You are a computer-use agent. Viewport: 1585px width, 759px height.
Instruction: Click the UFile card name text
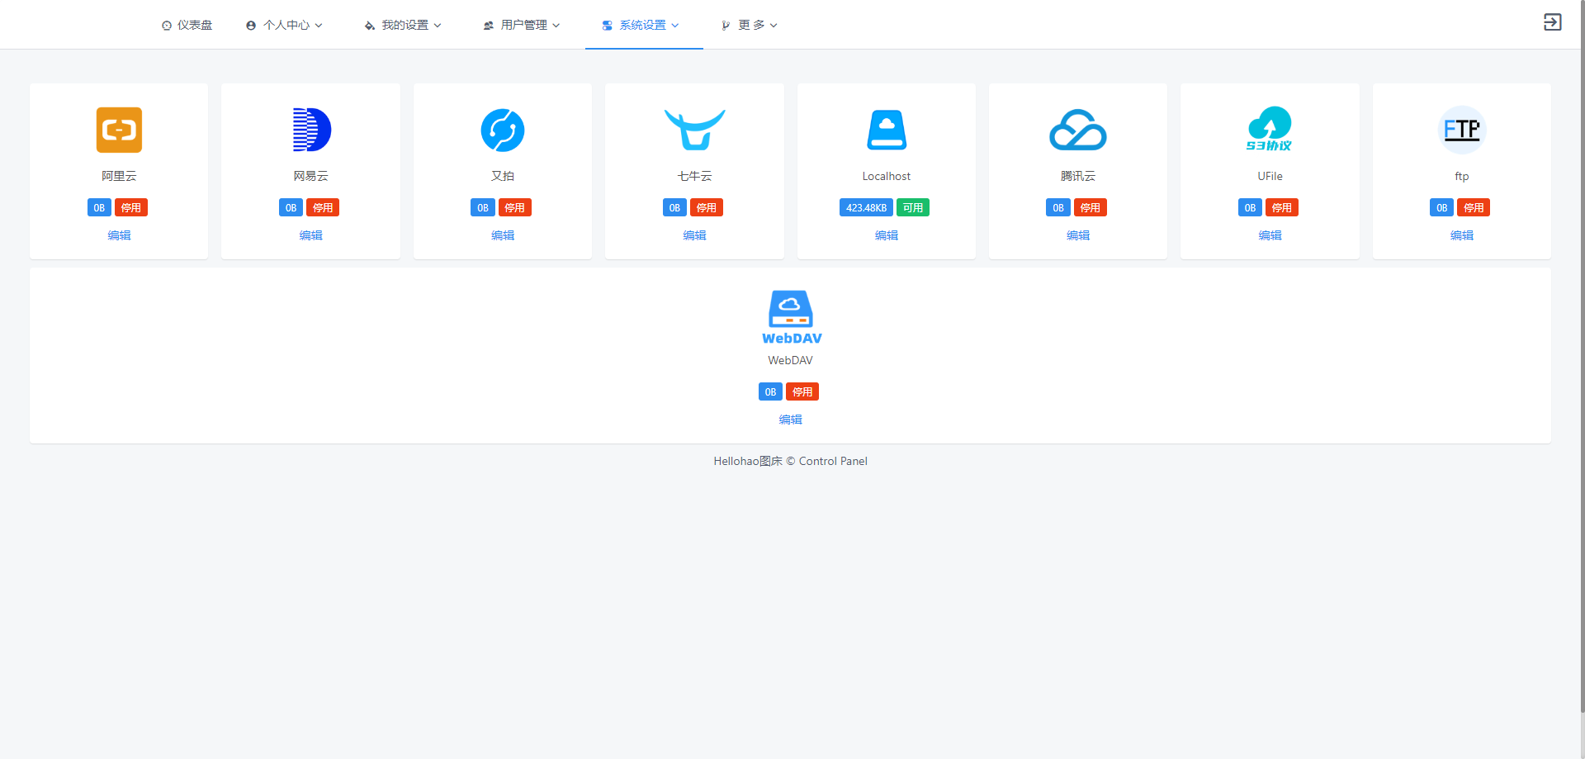point(1270,176)
